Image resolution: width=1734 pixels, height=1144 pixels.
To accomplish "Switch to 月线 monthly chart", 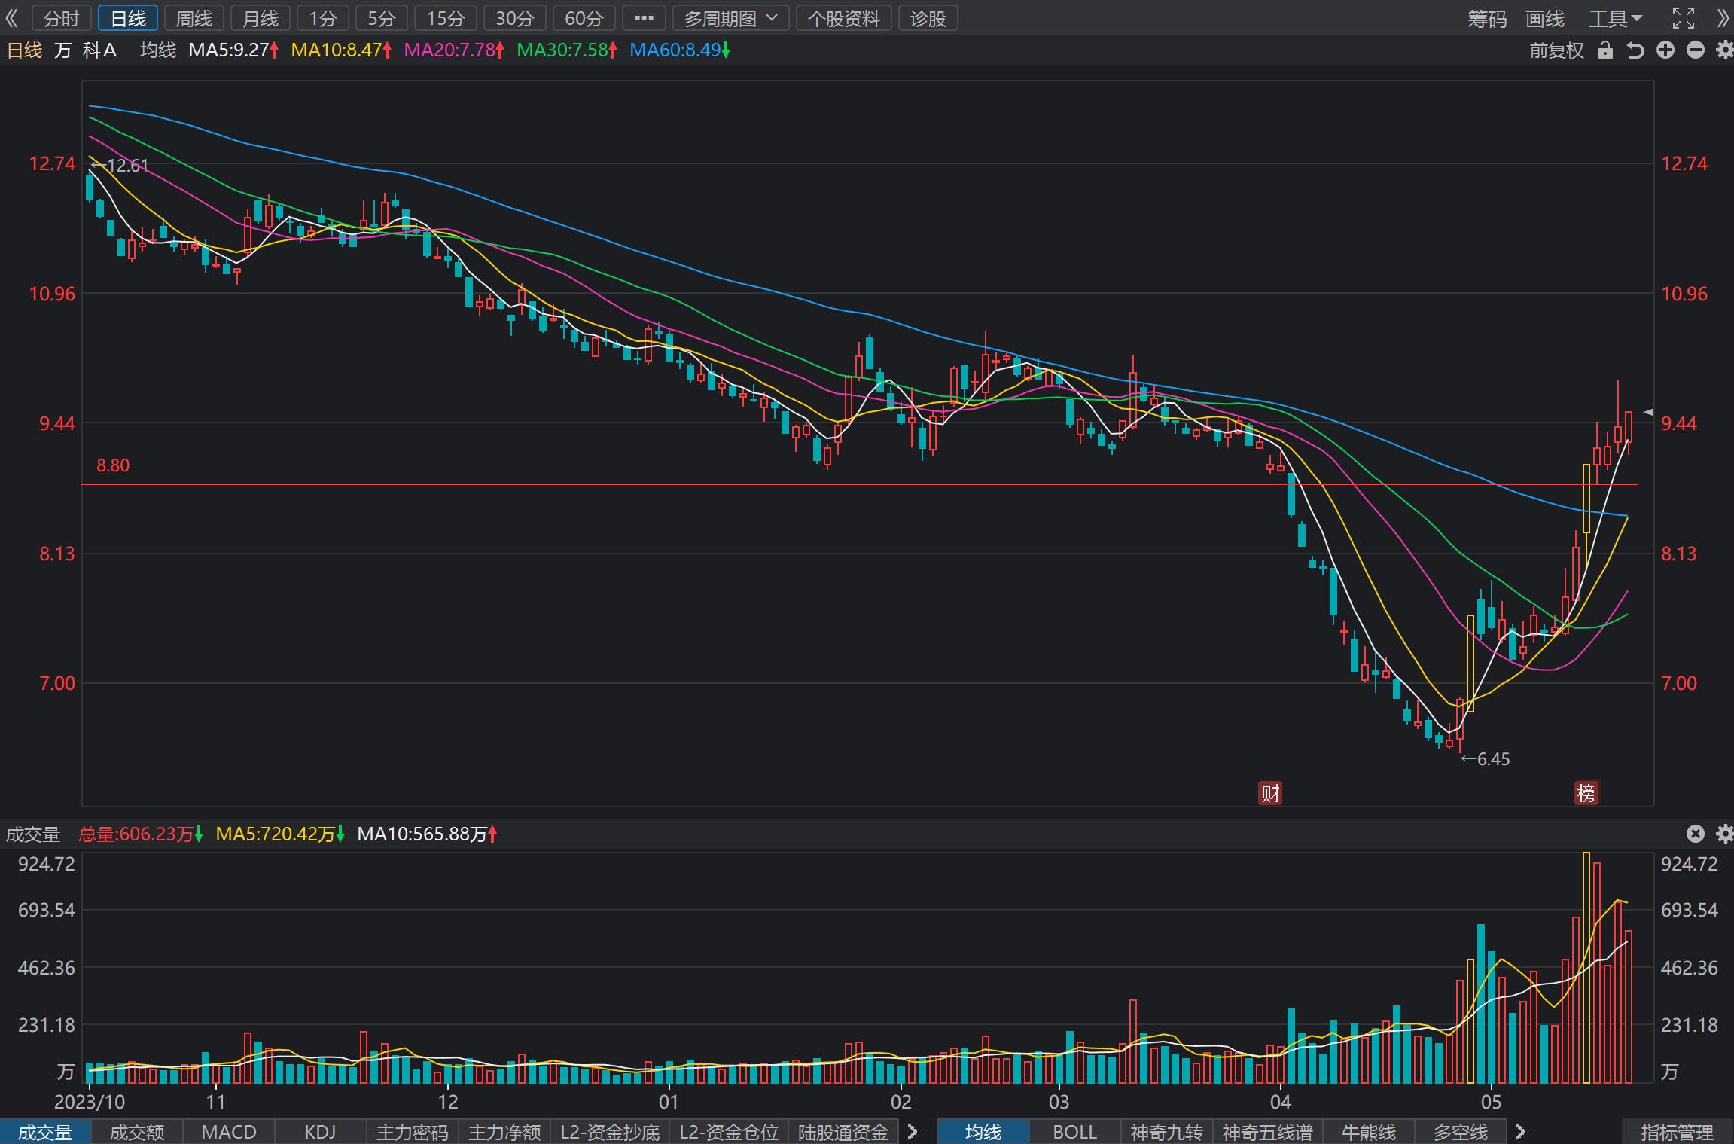I will 261,18.
